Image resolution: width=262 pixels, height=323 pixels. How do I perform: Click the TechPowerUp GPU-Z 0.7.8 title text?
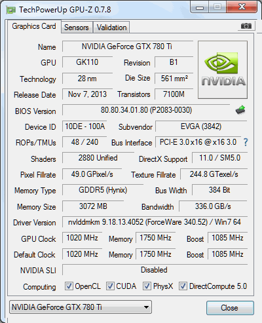tap(65, 10)
